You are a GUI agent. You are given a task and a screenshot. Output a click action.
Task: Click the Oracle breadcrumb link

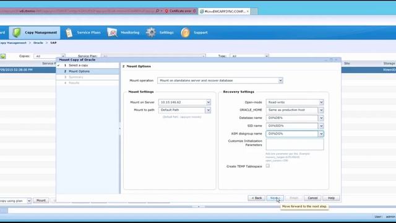(38, 43)
